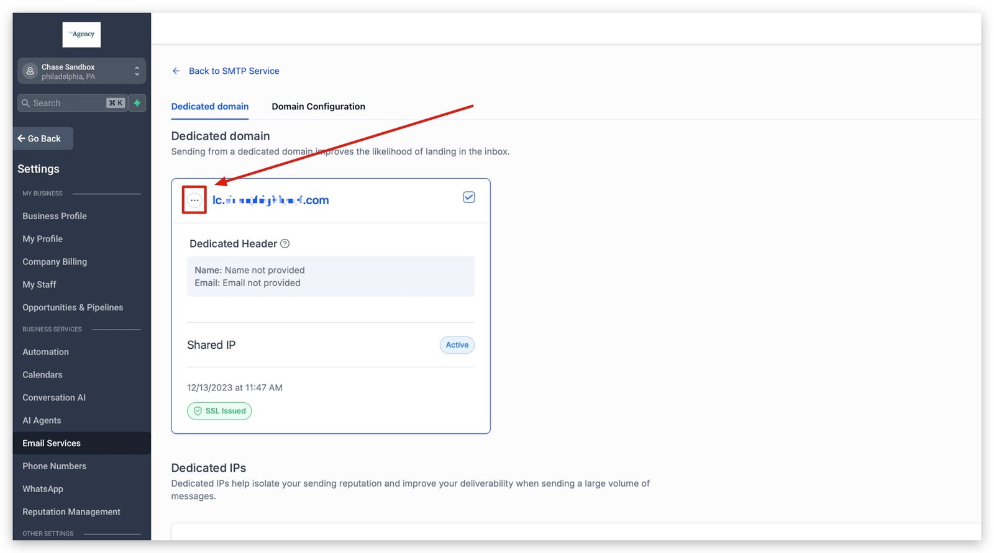Click the three-dot menu on domain card

(194, 200)
